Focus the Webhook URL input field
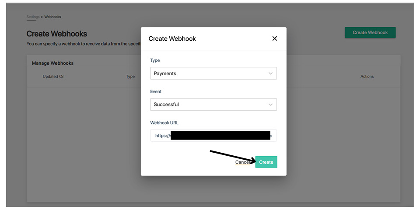The height and width of the screenshot is (210, 420). point(213,136)
